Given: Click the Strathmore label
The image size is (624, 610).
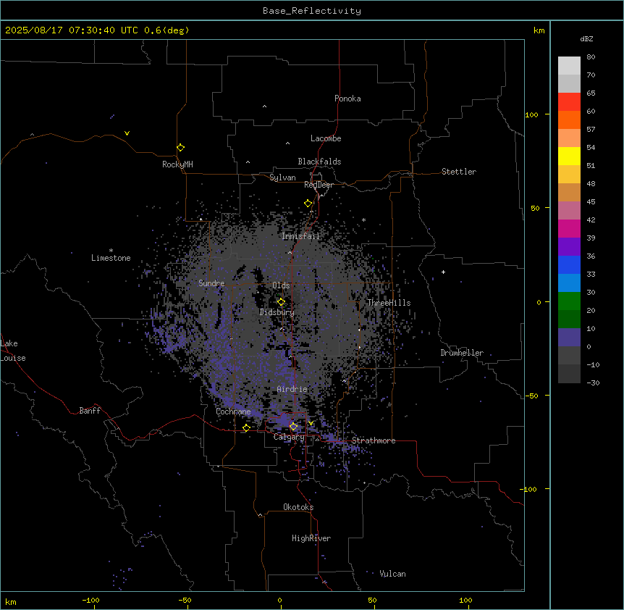Looking at the screenshot, I should point(374,440).
